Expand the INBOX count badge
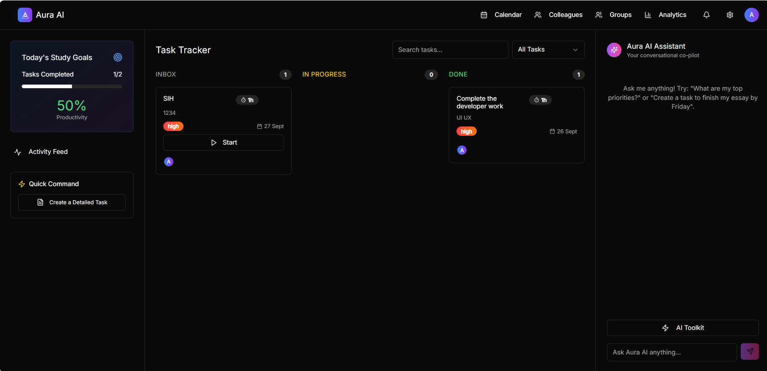Screen dimensions: 767x371 click(286, 75)
